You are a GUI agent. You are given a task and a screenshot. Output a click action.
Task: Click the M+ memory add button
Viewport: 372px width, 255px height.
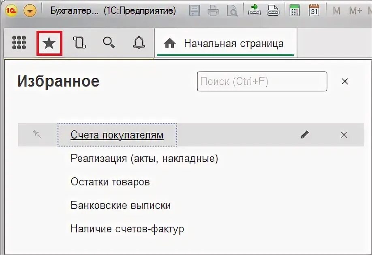pyautogui.click(x=355, y=11)
